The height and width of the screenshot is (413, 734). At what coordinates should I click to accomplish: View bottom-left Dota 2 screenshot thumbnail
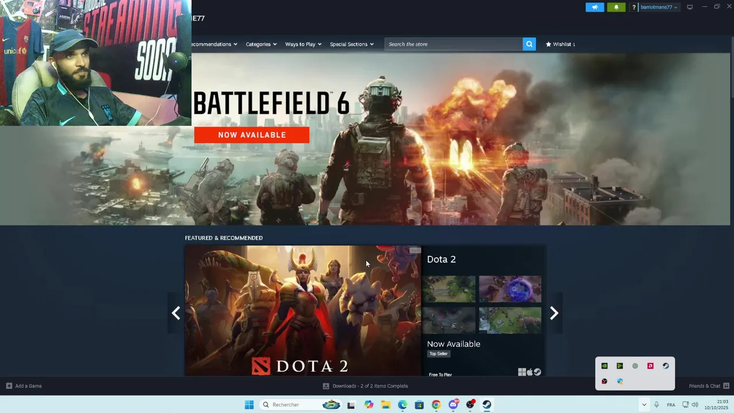(449, 320)
